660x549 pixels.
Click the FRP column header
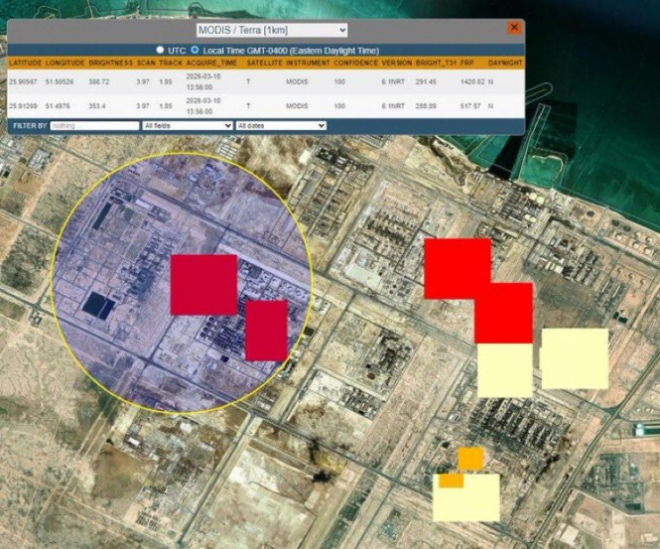pos(467,63)
